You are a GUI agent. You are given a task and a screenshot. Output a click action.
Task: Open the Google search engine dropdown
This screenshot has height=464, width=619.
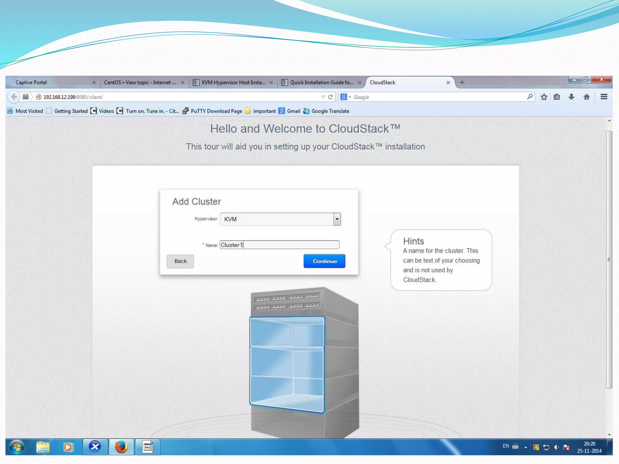tap(345, 97)
